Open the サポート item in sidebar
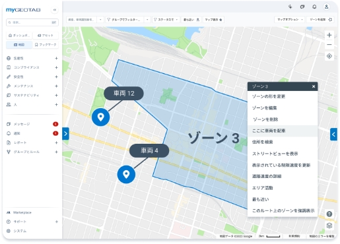Viewport: 340px width, 244px height. 20,222
